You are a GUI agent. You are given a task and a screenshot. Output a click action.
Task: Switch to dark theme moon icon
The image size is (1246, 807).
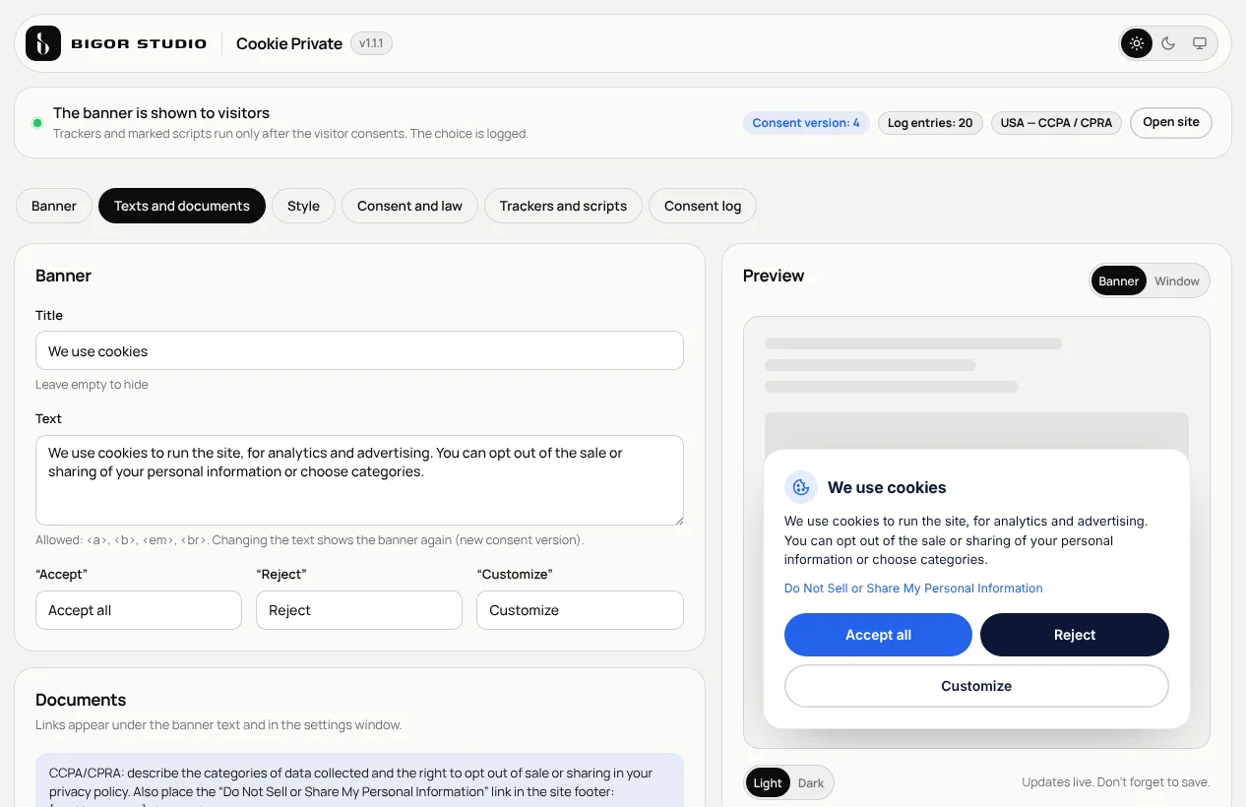coord(1168,43)
